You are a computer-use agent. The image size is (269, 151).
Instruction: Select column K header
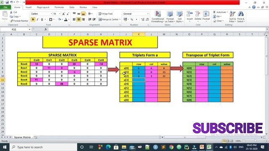pos(139,34)
